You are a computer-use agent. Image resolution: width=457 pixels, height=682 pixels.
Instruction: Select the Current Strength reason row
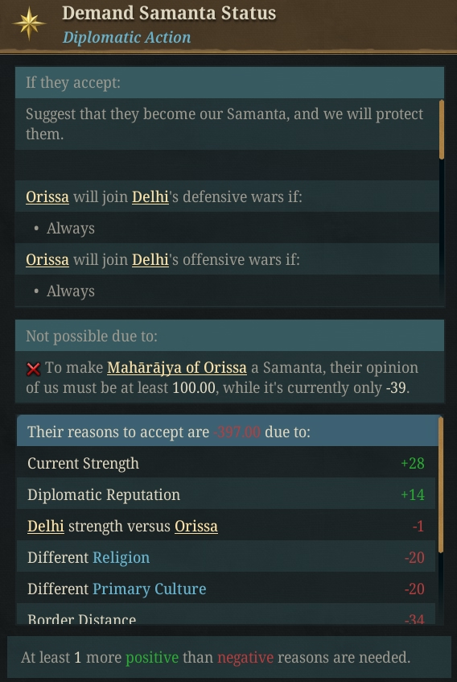tap(226, 463)
